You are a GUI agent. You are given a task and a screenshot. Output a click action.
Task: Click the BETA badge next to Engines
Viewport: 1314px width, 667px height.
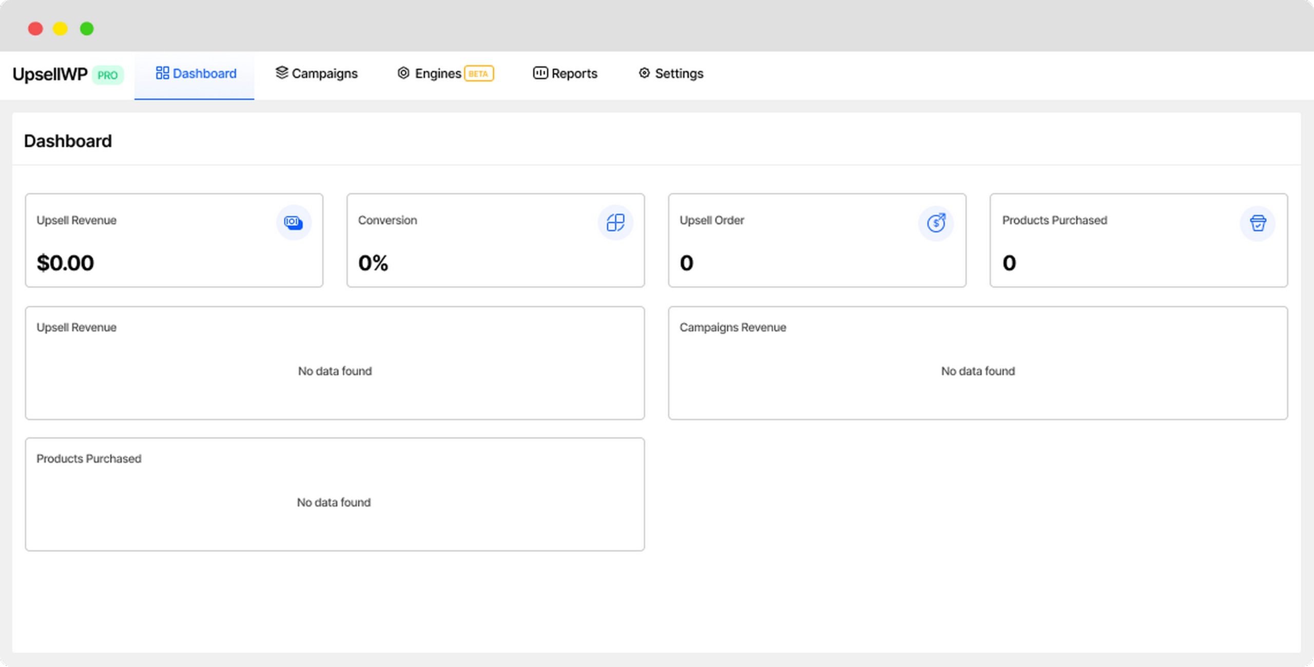pos(478,74)
